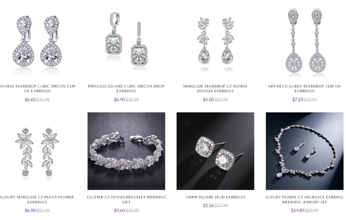Open the Cluster CZ tennis bracelet photo
Screen dimensions: 346x220
[126, 151]
